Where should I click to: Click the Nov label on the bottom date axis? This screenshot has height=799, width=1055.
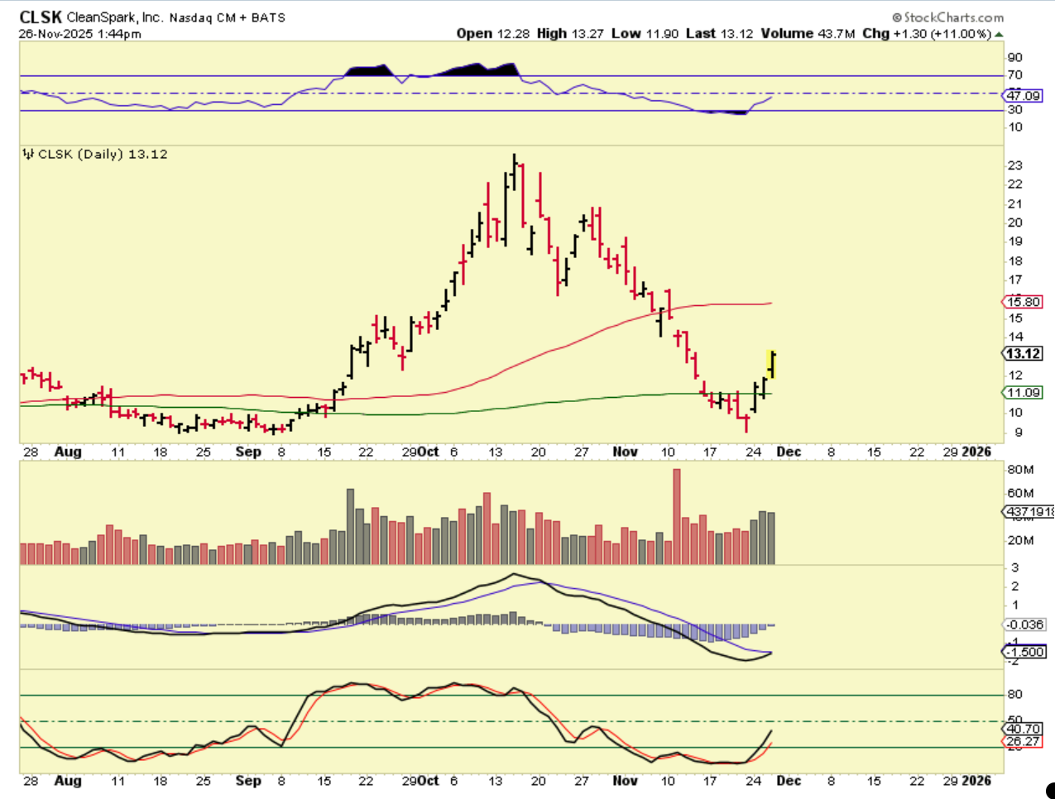(x=625, y=781)
